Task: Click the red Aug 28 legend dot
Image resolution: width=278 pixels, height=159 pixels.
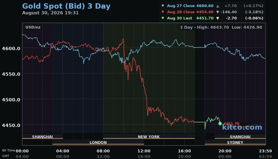Action: (163, 12)
